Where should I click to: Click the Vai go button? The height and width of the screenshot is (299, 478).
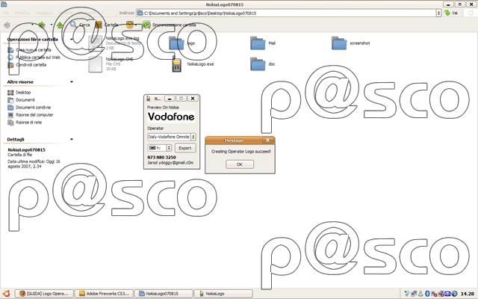coord(451,13)
